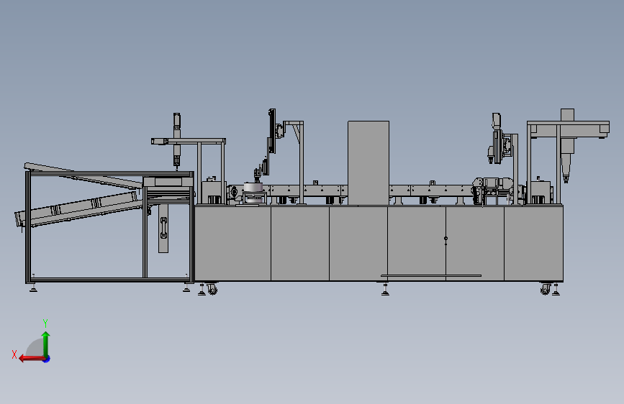This screenshot has height=404, width=624.
Task: Select the round lock on the cabinet door
Action: point(446,239)
